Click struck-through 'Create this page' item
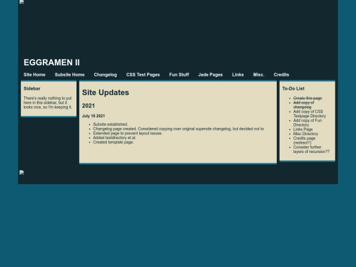This screenshot has height=267, width=356. tap(307, 98)
